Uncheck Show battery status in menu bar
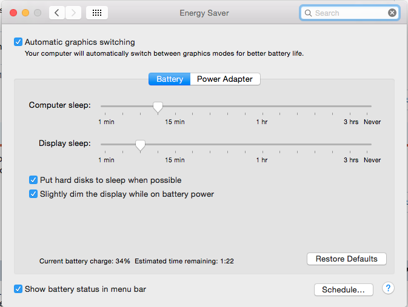The image size is (408, 307). (18, 289)
